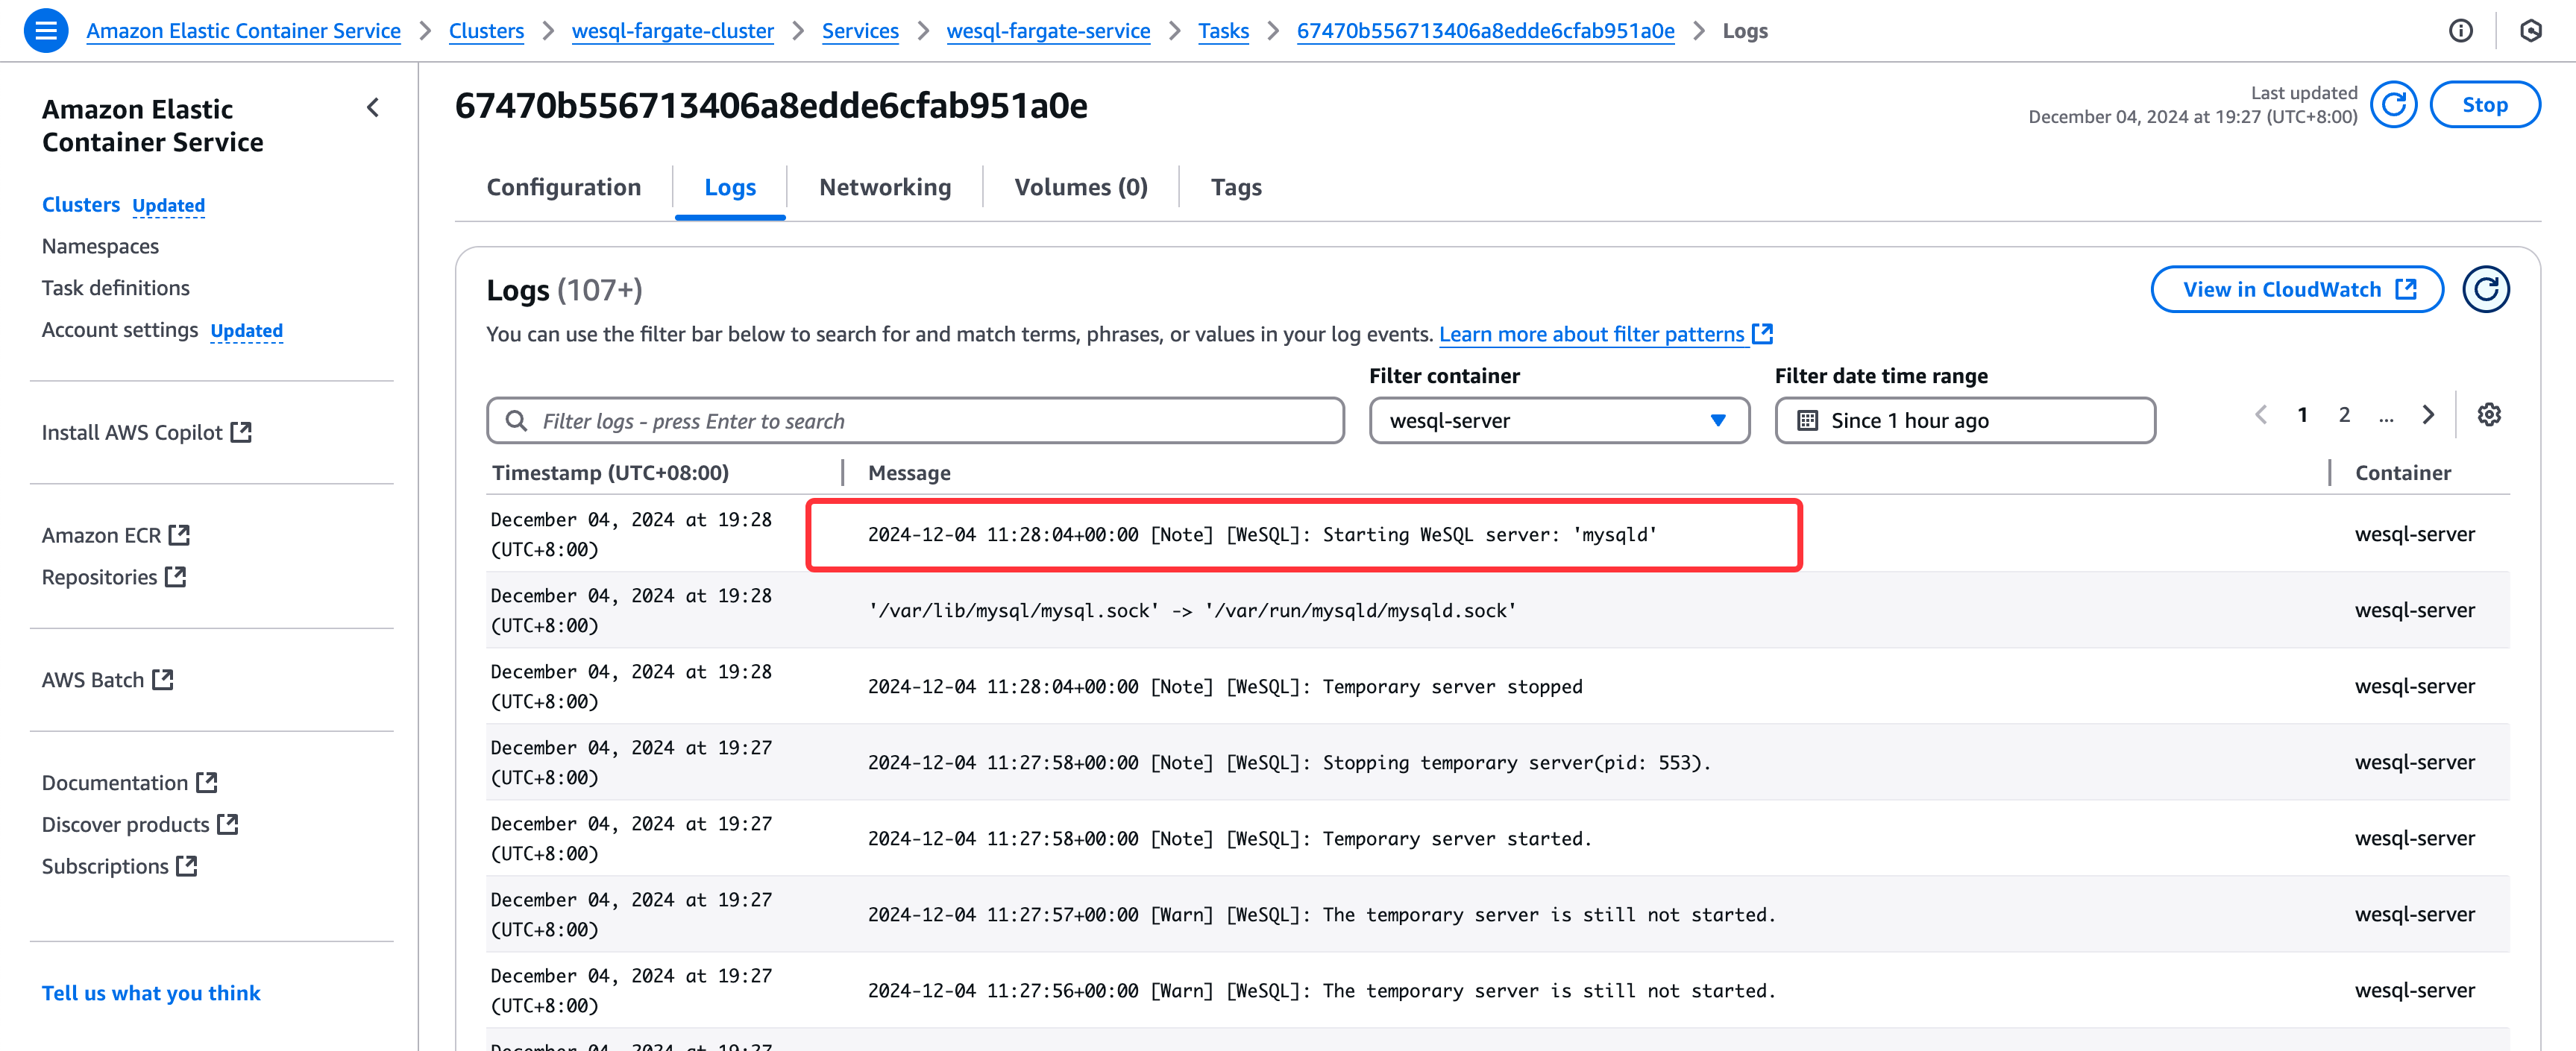Open Documentation external link

[129, 783]
